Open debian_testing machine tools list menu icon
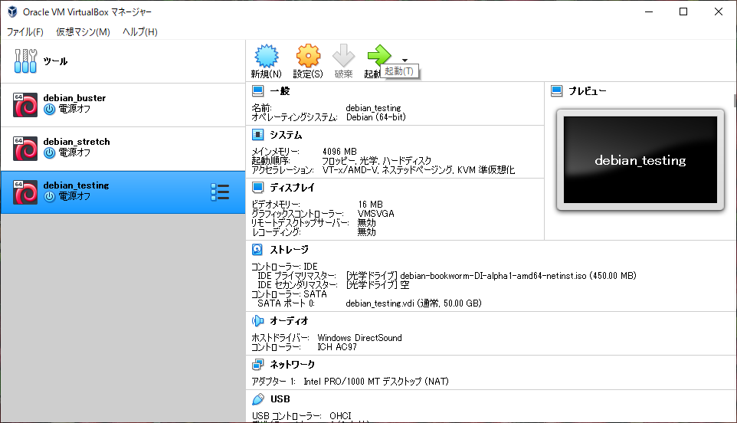 [220, 192]
